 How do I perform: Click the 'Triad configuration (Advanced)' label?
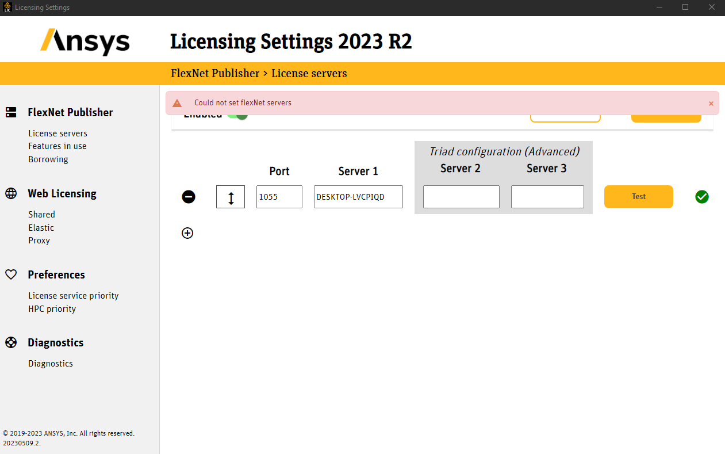point(504,151)
